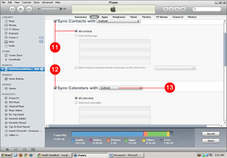Click the Previous track button

tap(12, 9)
